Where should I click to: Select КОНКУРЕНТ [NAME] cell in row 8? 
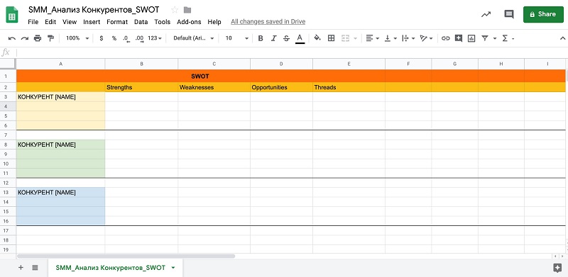[60, 145]
